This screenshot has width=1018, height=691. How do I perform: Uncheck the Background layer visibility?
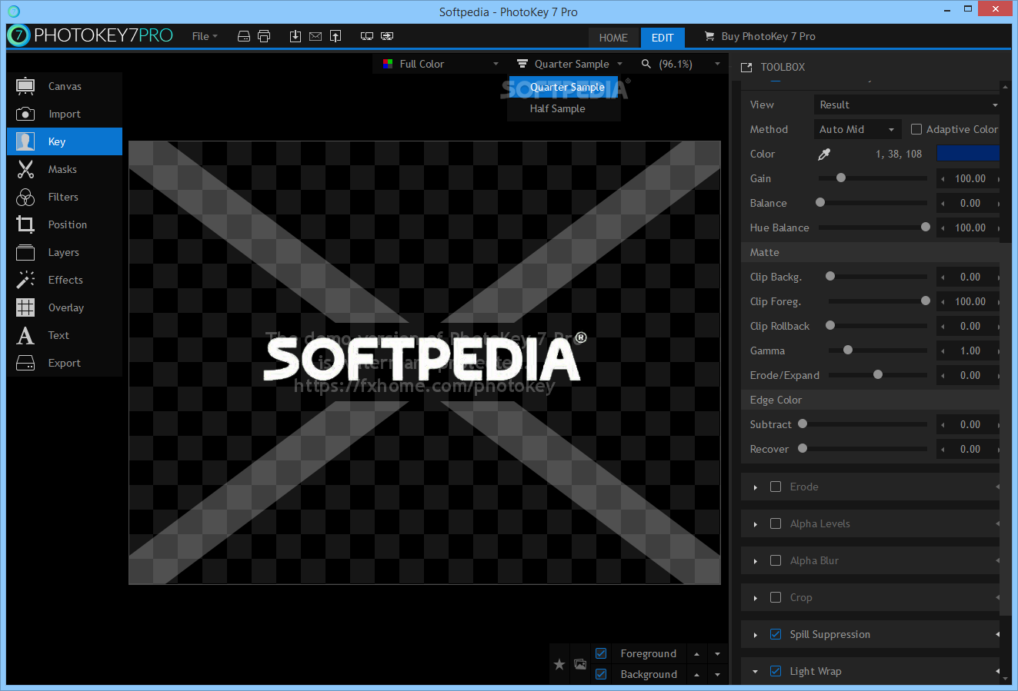(601, 674)
